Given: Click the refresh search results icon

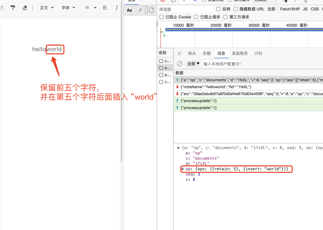Looking at the screenshot, I should (x=151, y=10).
